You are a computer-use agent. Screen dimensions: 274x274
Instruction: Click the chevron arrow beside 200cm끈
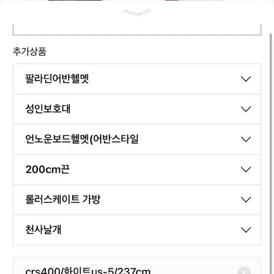click(246, 169)
